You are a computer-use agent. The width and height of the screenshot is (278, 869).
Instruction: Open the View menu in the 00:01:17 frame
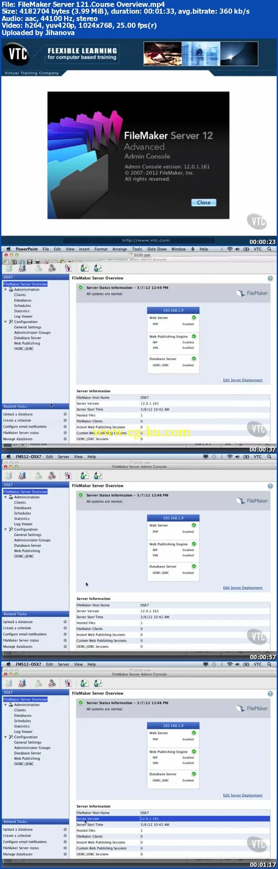(x=78, y=664)
